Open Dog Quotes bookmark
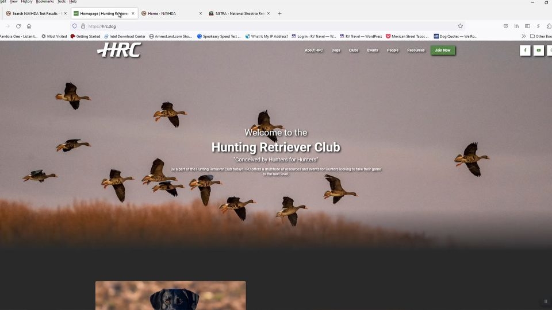The width and height of the screenshot is (552, 310). tap(455, 36)
